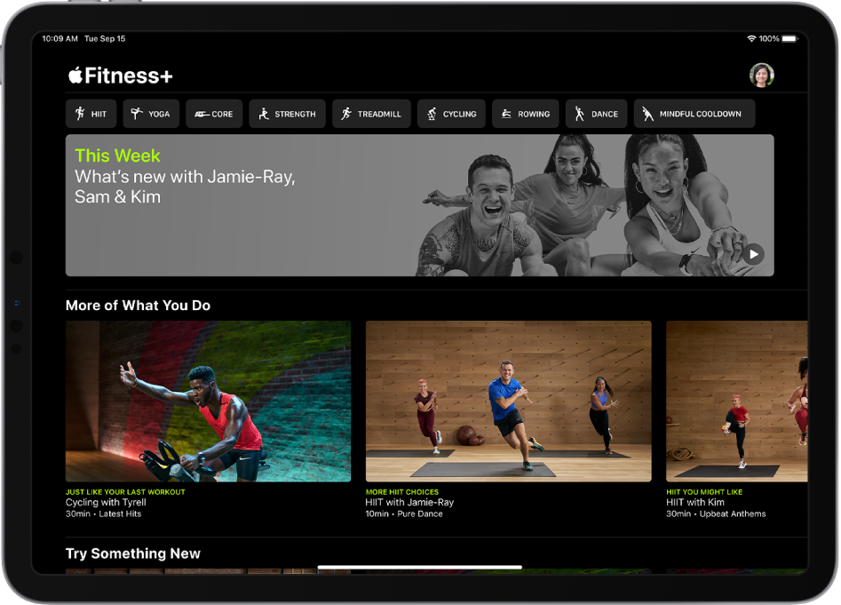Click the '30min · Upbeat Anthems' text
Screen dimensions: 841x605
click(x=716, y=513)
